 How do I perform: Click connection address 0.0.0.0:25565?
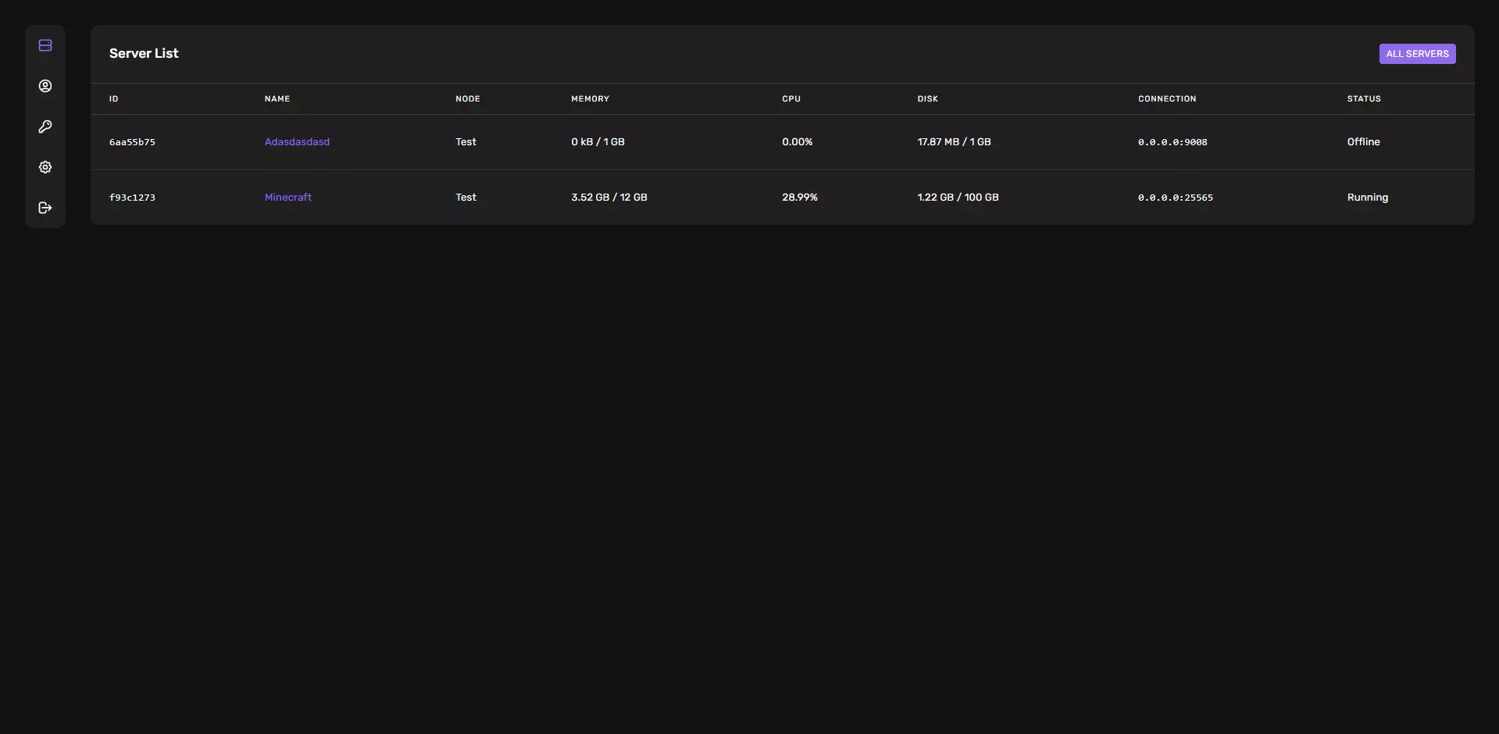click(1176, 198)
